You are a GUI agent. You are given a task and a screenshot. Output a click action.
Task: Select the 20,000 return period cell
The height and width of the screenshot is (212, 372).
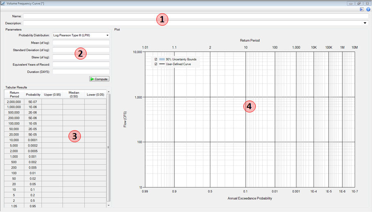(14, 135)
